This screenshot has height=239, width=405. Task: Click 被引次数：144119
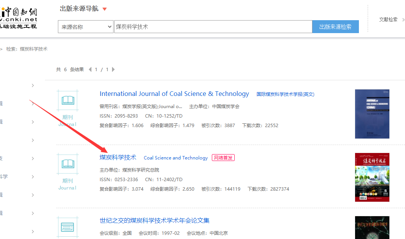tap(221, 189)
